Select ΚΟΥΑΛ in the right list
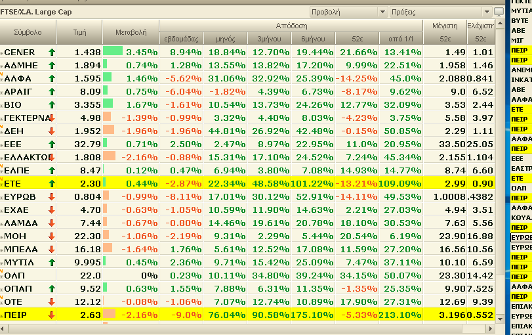This screenshot has height=335, width=532. (x=521, y=218)
